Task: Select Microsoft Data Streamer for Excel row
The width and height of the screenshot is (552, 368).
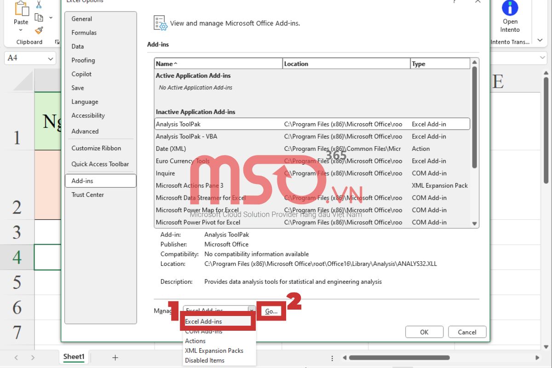Action: [x=312, y=198]
